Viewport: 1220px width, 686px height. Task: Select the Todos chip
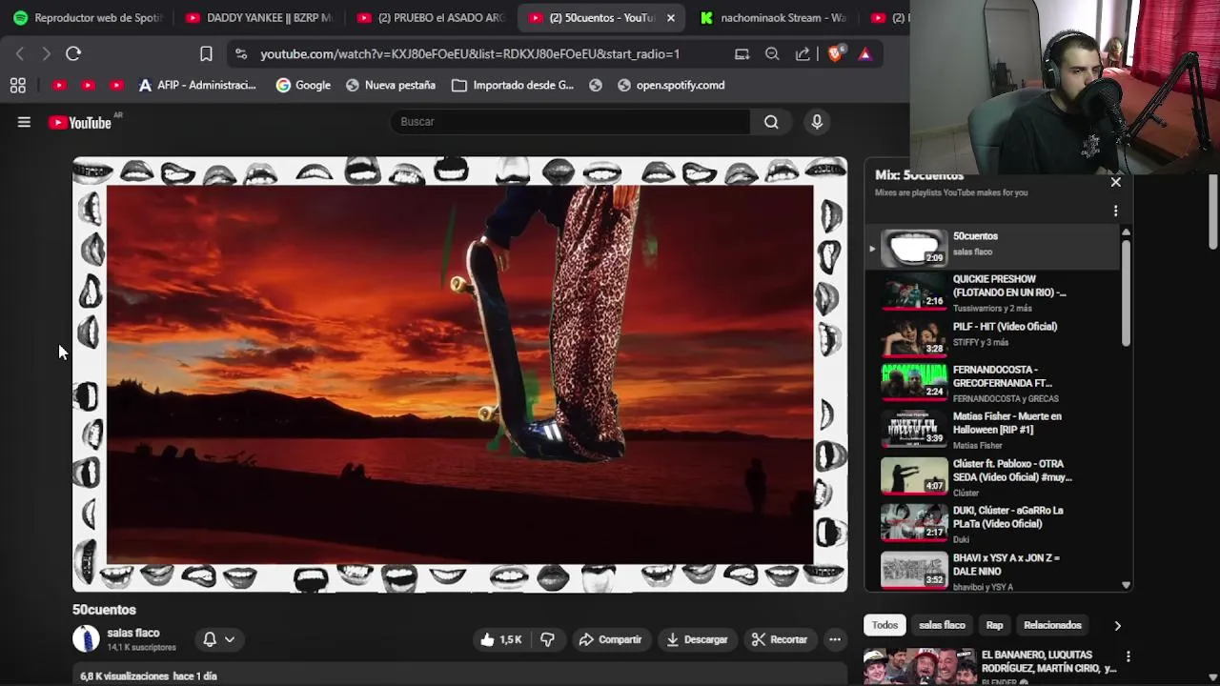tap(884, 625)
